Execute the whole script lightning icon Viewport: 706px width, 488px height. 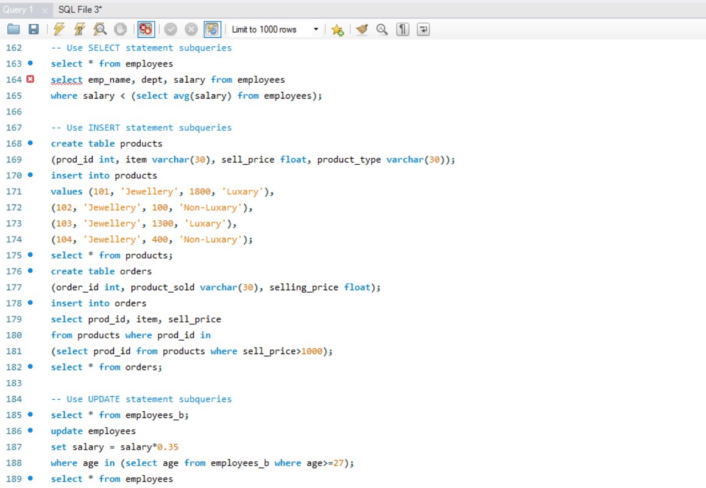[x=58, y=30]
